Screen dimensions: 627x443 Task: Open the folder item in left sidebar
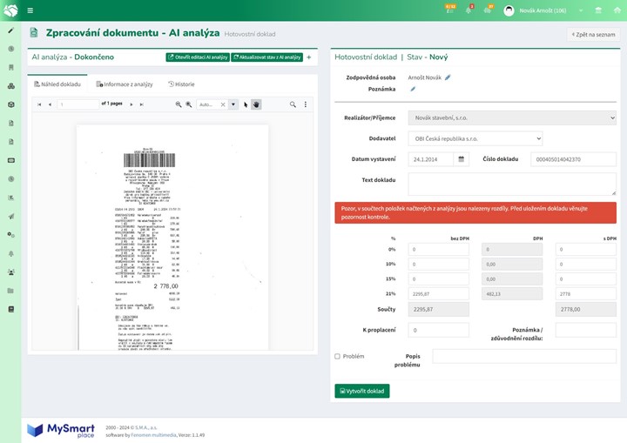pyautogui.click(x=10, y=291)
